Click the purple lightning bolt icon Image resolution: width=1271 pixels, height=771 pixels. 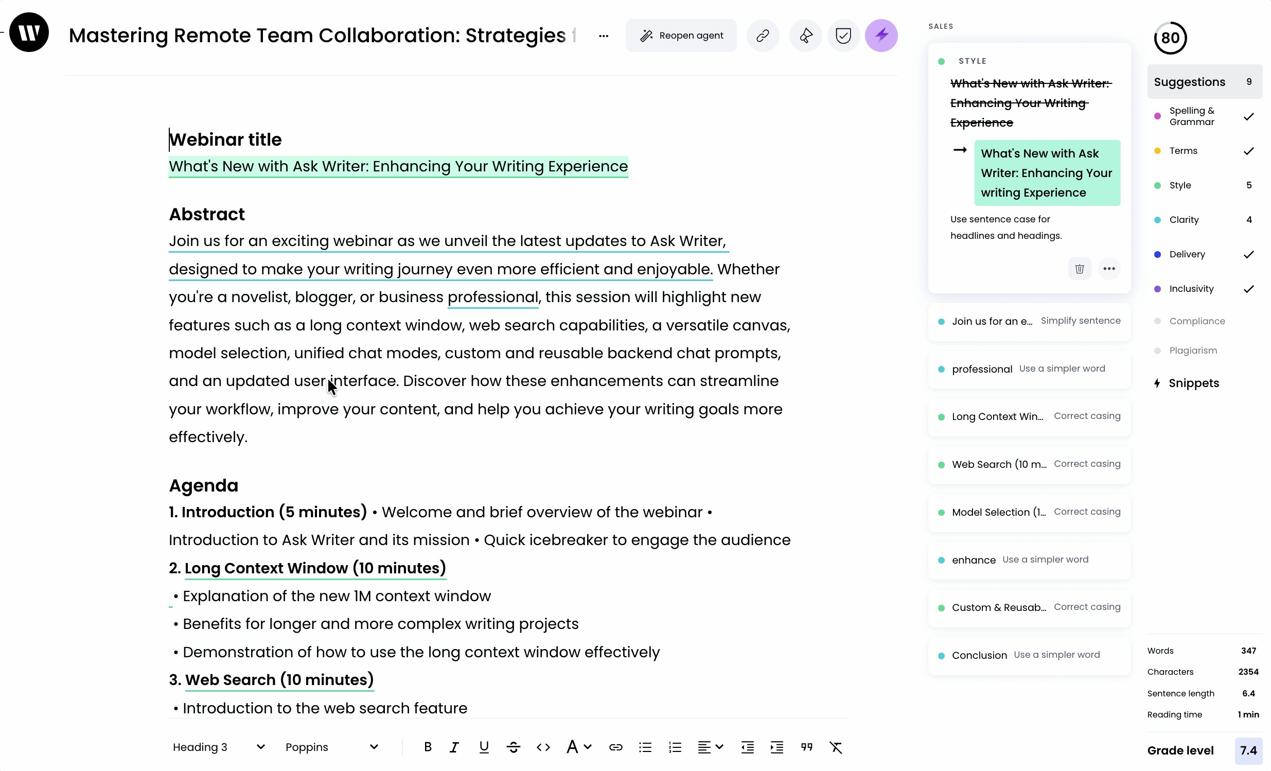880,36
